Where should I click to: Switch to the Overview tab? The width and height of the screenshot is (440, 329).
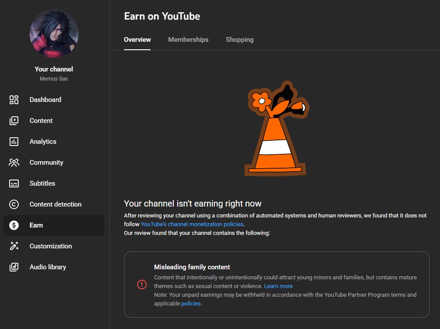[137, 40]
